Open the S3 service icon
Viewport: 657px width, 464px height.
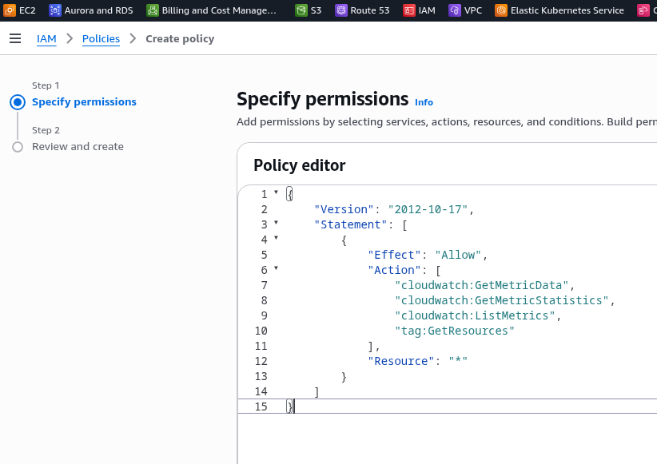coord(301,11)
